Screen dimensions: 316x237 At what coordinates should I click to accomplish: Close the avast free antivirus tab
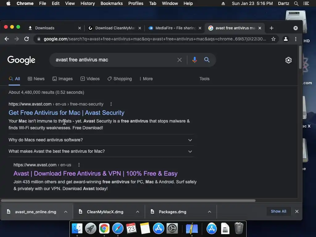tap(260, 28)
